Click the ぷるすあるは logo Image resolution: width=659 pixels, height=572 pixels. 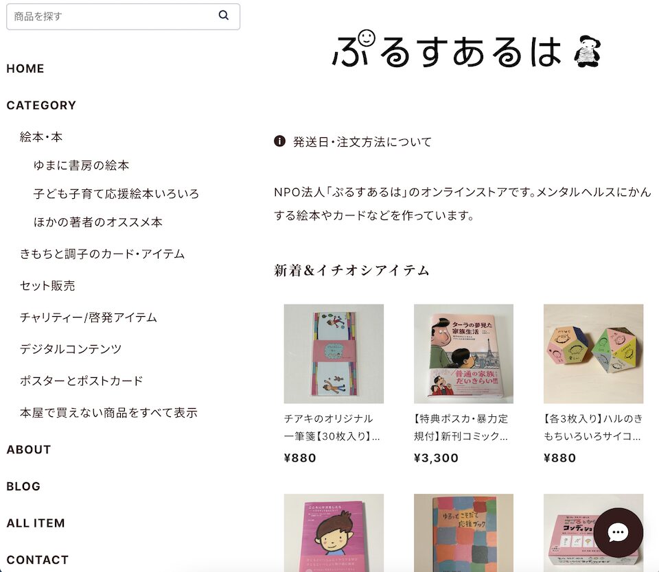tap(447, 49)
